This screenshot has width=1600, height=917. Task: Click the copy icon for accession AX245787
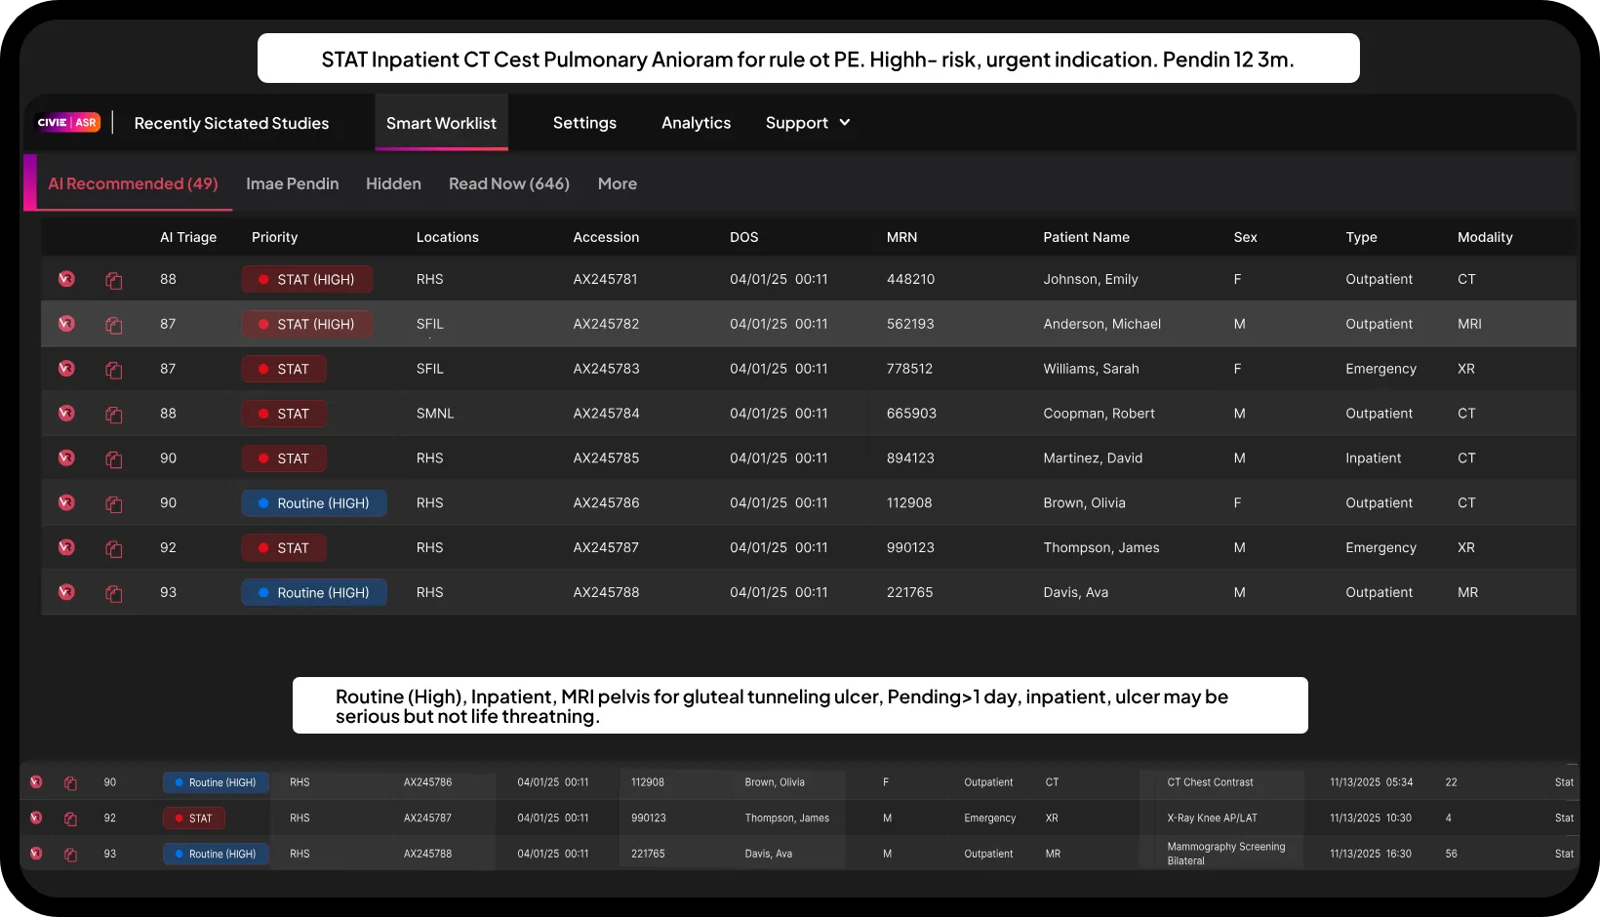coord(114,549)
